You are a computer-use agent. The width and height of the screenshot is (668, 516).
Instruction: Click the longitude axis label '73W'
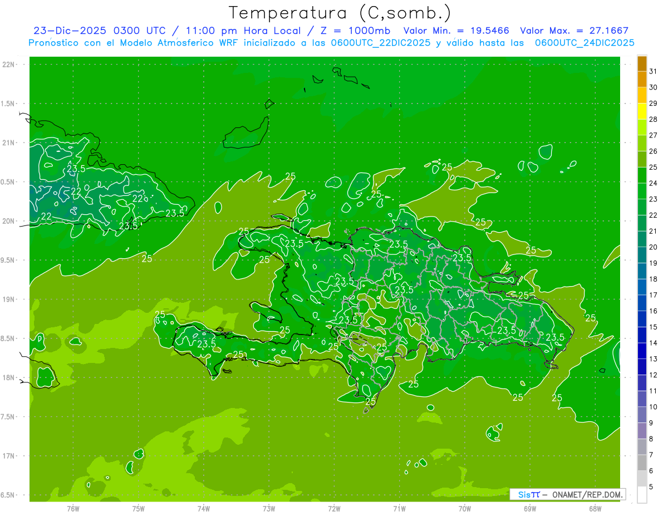[x=269, y=509]
